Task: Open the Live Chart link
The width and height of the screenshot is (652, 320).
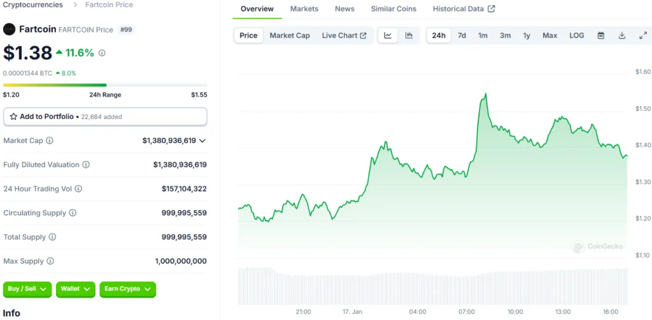Action: coord(344,36)
